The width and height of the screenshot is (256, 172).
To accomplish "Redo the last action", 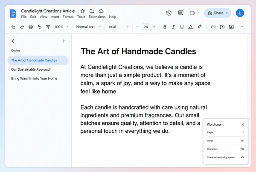I will (x=22, y=27).
